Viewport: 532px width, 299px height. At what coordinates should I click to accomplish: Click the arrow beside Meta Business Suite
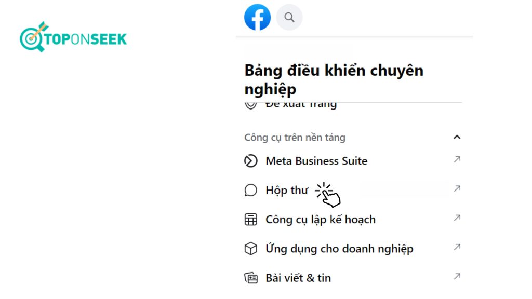[x=457, y=160]
